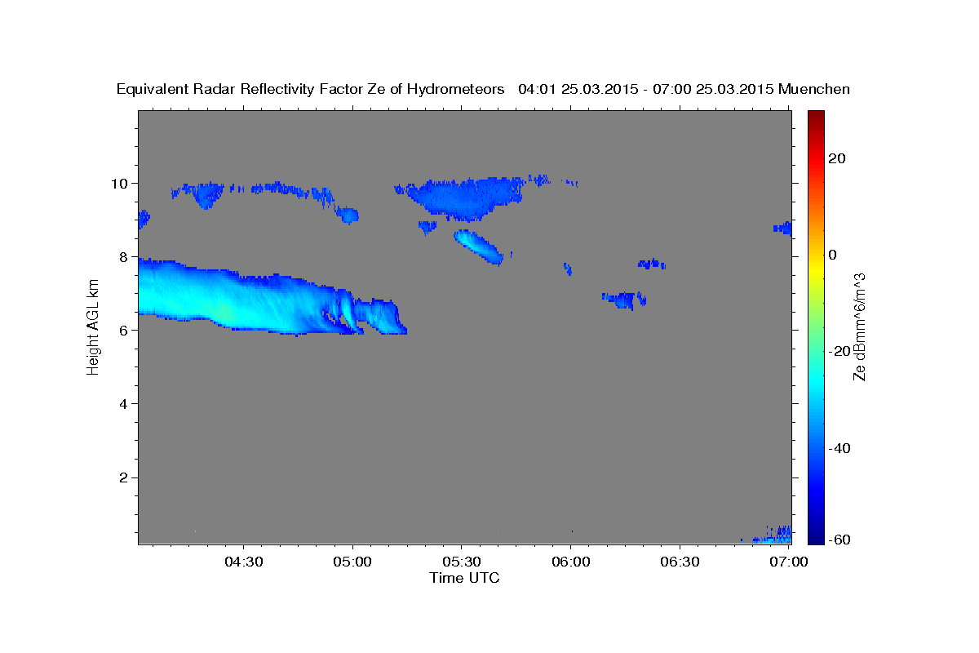
Task: Click the '06:00' time axis label
Action: 570,562
